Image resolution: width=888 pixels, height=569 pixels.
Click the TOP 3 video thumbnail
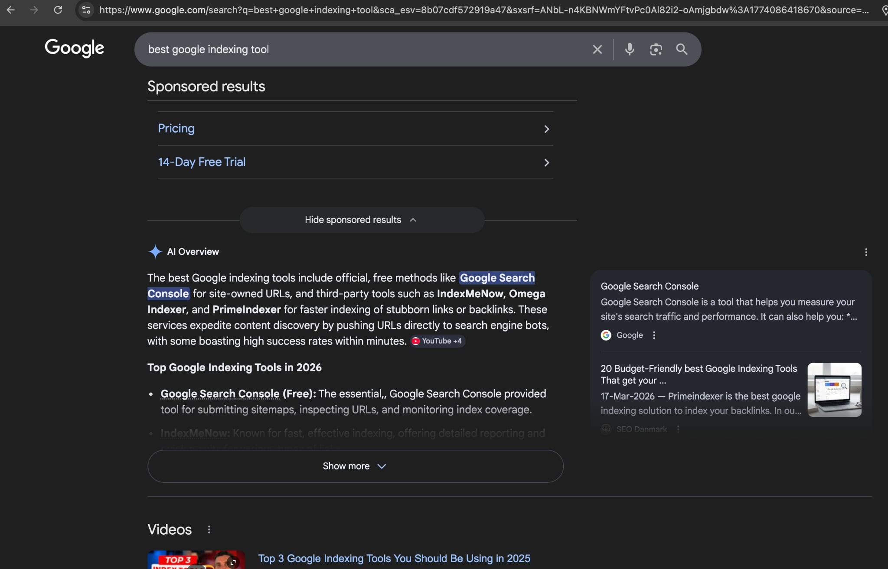point(196,560)
